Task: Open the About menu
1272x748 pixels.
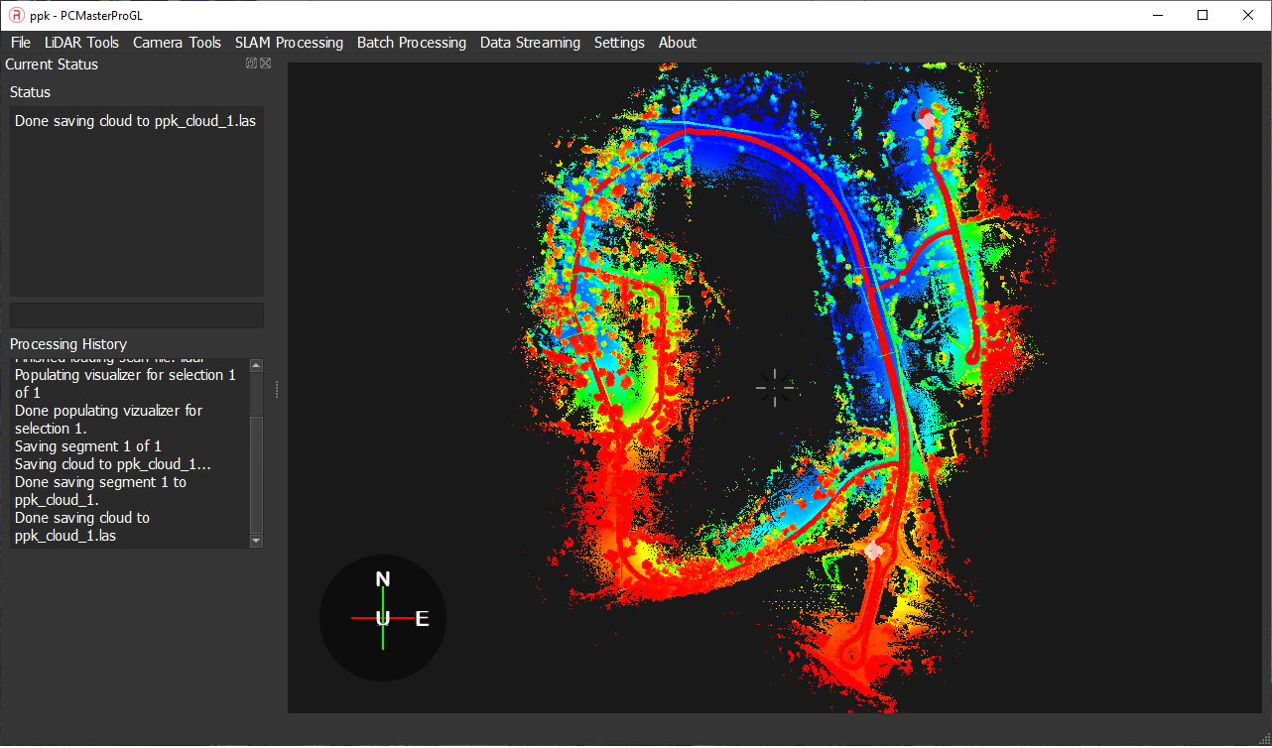Action: 677,42
